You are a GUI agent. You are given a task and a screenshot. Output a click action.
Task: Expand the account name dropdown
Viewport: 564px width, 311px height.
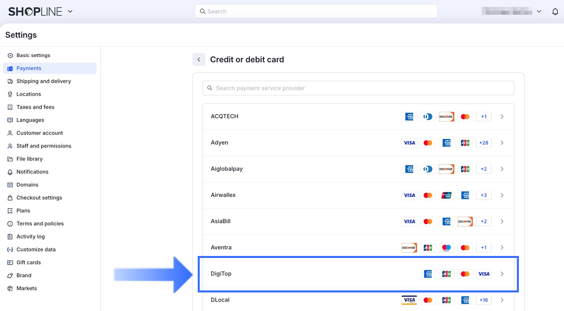point(539,12)
